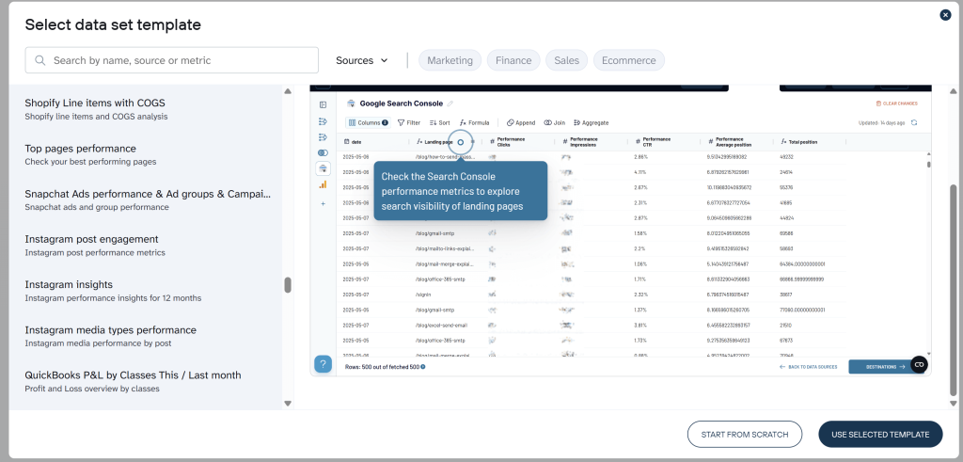Expand the Sources dropdown
This screenshot has width=963, height=462.
(x=362, y=60)
